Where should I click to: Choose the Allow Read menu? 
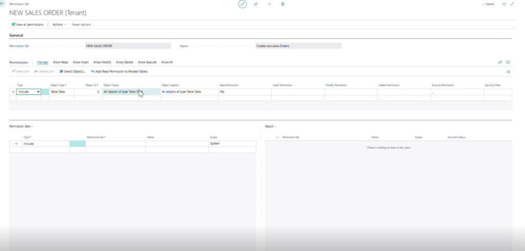tap(60, 62)
